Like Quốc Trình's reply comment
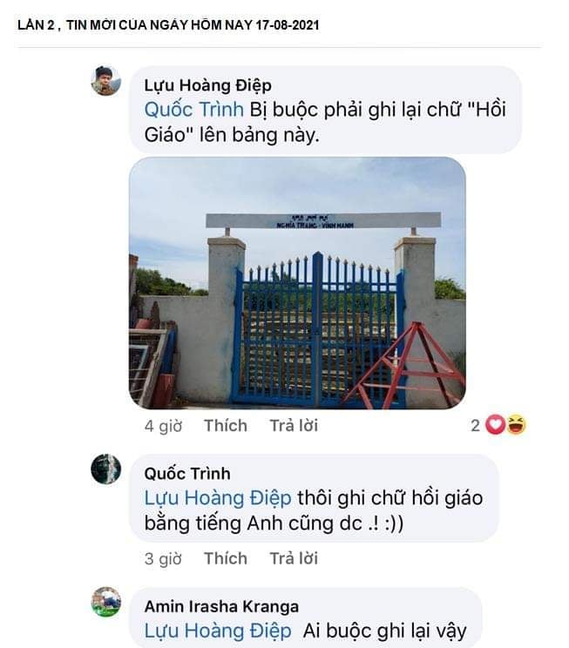 point(226,558)
